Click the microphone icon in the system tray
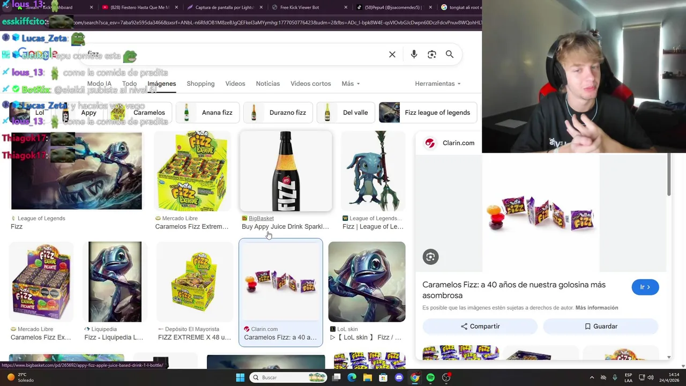686x386 pixels. pos(615,377)
